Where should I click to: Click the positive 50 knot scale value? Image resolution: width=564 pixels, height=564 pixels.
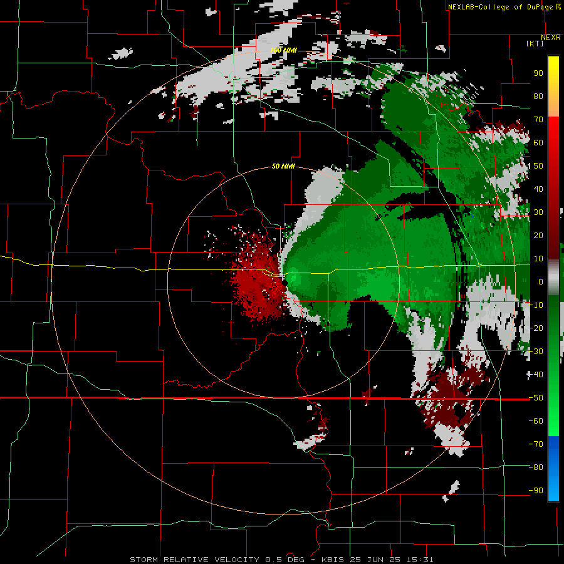tap(538, 166)
